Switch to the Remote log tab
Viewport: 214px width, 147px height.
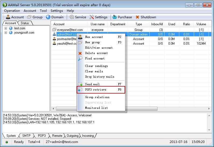click(57, 136)
